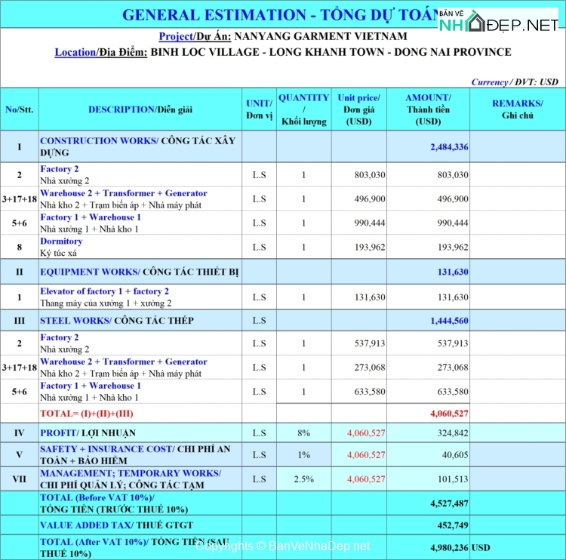
Task: Click the Equipment Works amount 131,630 header row cell
Action: click(428, 272)
